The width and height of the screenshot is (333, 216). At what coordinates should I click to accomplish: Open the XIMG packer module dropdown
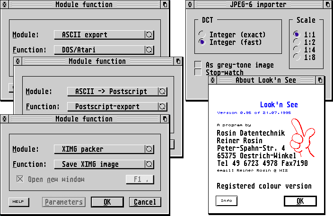tap(104, 149)
